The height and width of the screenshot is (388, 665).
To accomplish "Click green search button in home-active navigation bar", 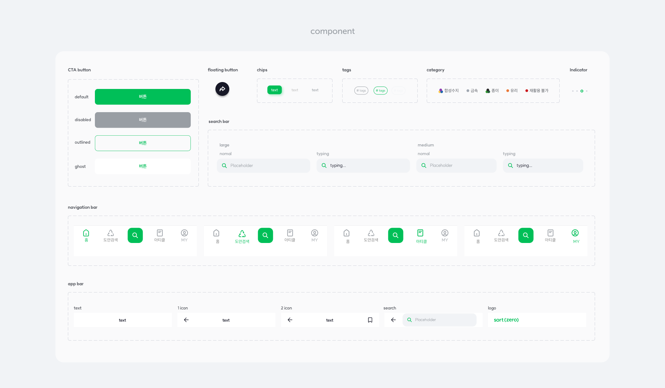I will pos(135,235).
